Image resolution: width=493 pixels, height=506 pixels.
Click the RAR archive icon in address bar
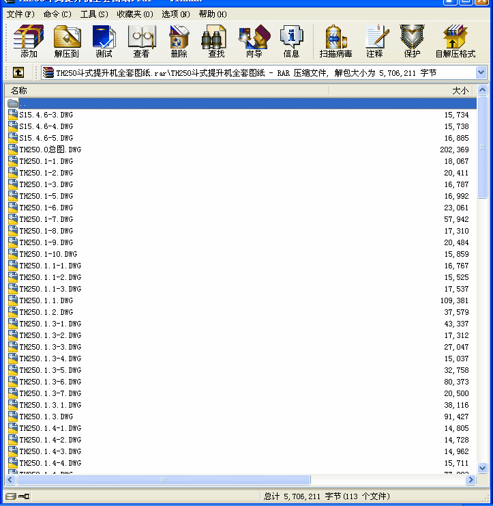coord(48,72)
